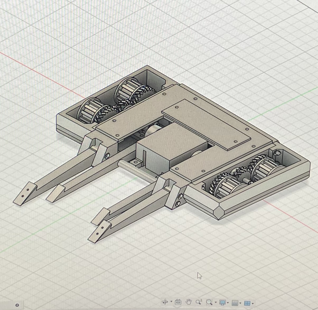Activate the Pan hand tool
Image resolution: width=318 pixels, height=310 pixels.
(188, 302)
